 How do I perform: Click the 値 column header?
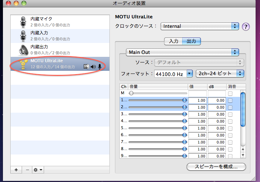coord(198,87)
